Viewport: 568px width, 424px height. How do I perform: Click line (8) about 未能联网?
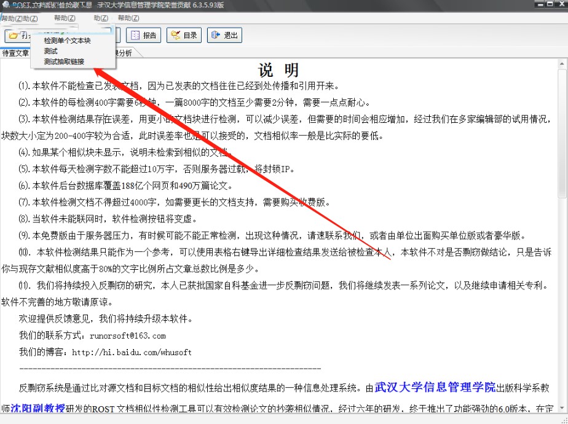coord(108,219)
